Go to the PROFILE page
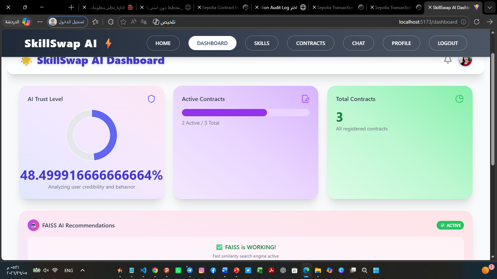Viewport: 497px width, 279px height. [401, 43]
